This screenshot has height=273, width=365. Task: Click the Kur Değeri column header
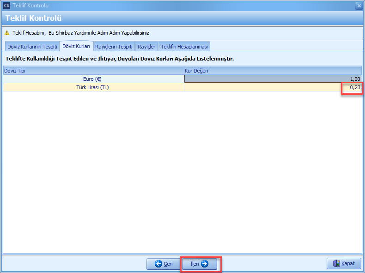click(272, 71)
